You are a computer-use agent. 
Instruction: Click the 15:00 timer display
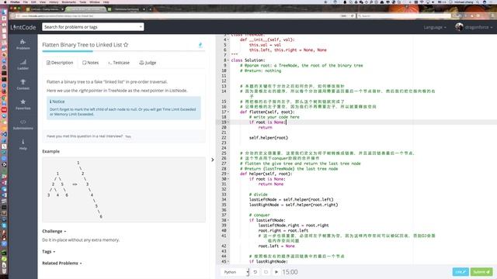(290, 272)
